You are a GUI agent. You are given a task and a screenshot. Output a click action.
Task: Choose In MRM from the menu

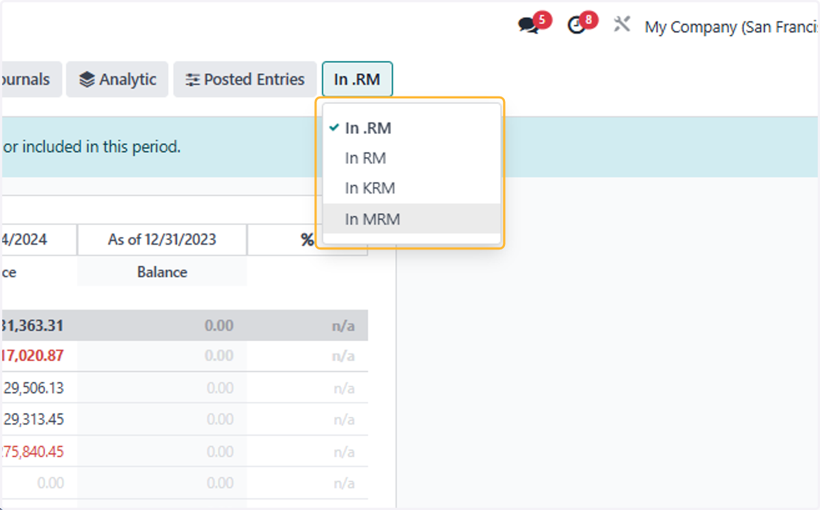[x=411, y=219]
